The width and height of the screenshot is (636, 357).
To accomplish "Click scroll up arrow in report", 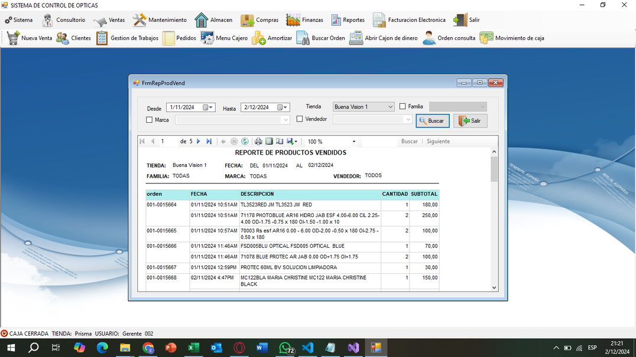I will 494,152.
